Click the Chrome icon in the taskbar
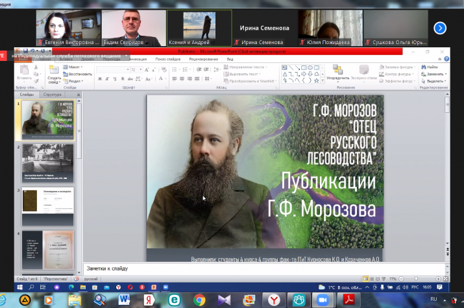The image size is (464, 308). point(199,300)
